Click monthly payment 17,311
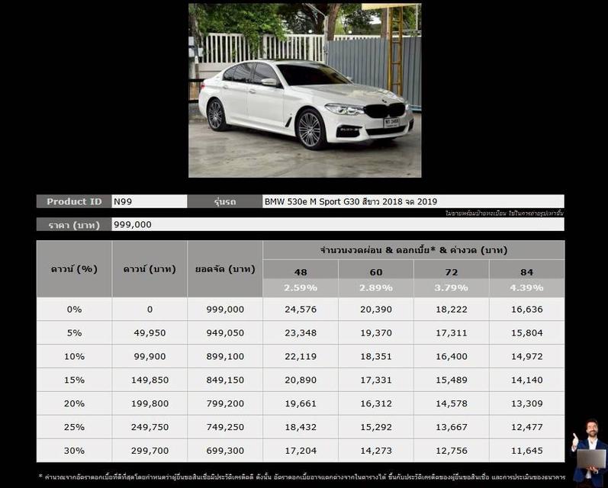Image resolution: width=608 pixels, height=488 pixels. 452,333
